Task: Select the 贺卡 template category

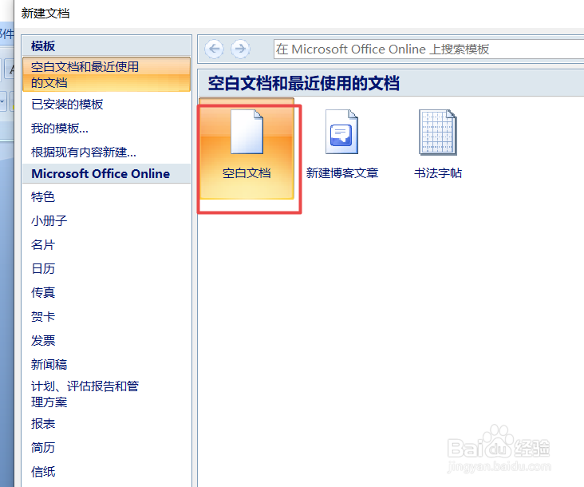Action: pos(43,317)
